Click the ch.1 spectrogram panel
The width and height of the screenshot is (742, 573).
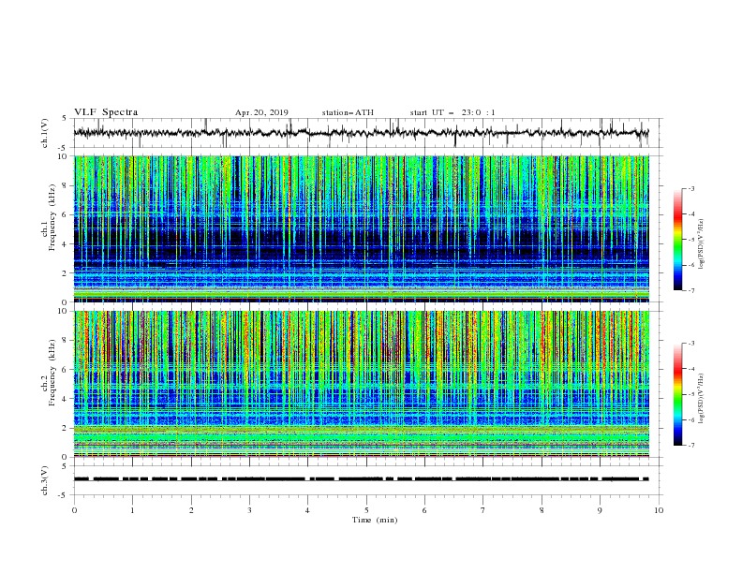pos(362,228)
